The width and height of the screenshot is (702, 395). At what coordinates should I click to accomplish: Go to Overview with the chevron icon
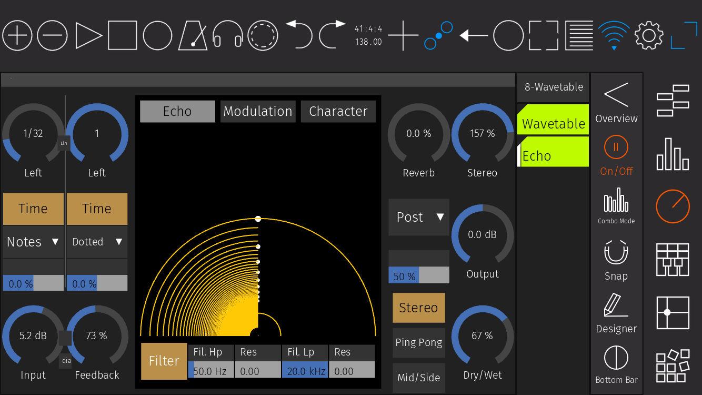click(616, 102)
